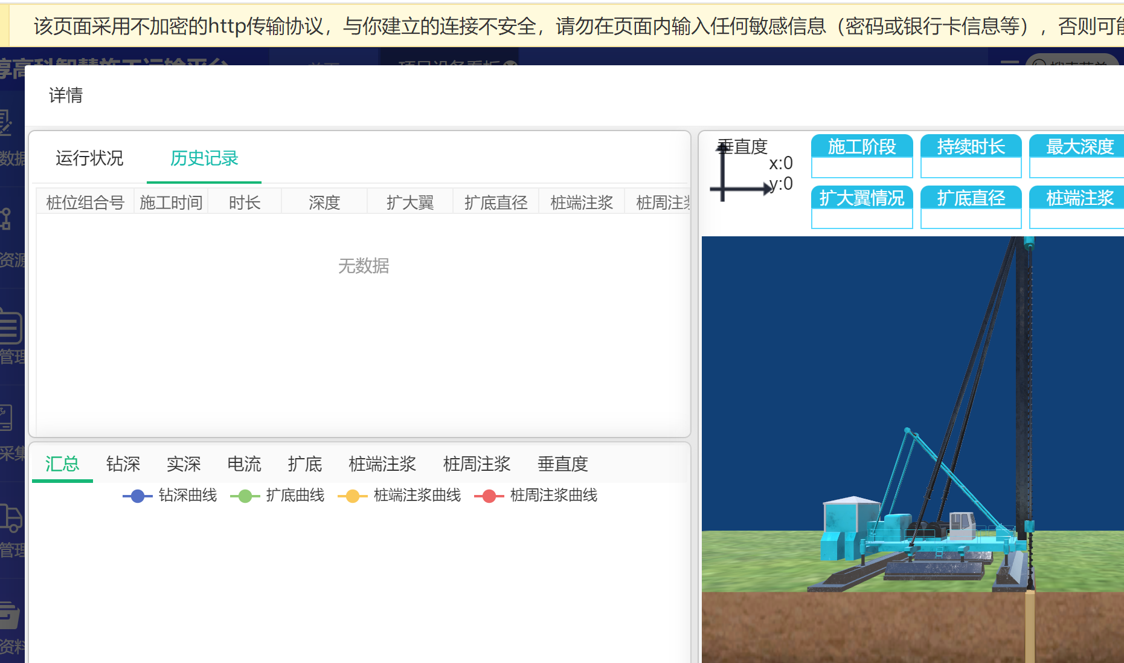Toggle the green 扩底曲线 legend marker
1124x663 pixels.
point(245,496)
